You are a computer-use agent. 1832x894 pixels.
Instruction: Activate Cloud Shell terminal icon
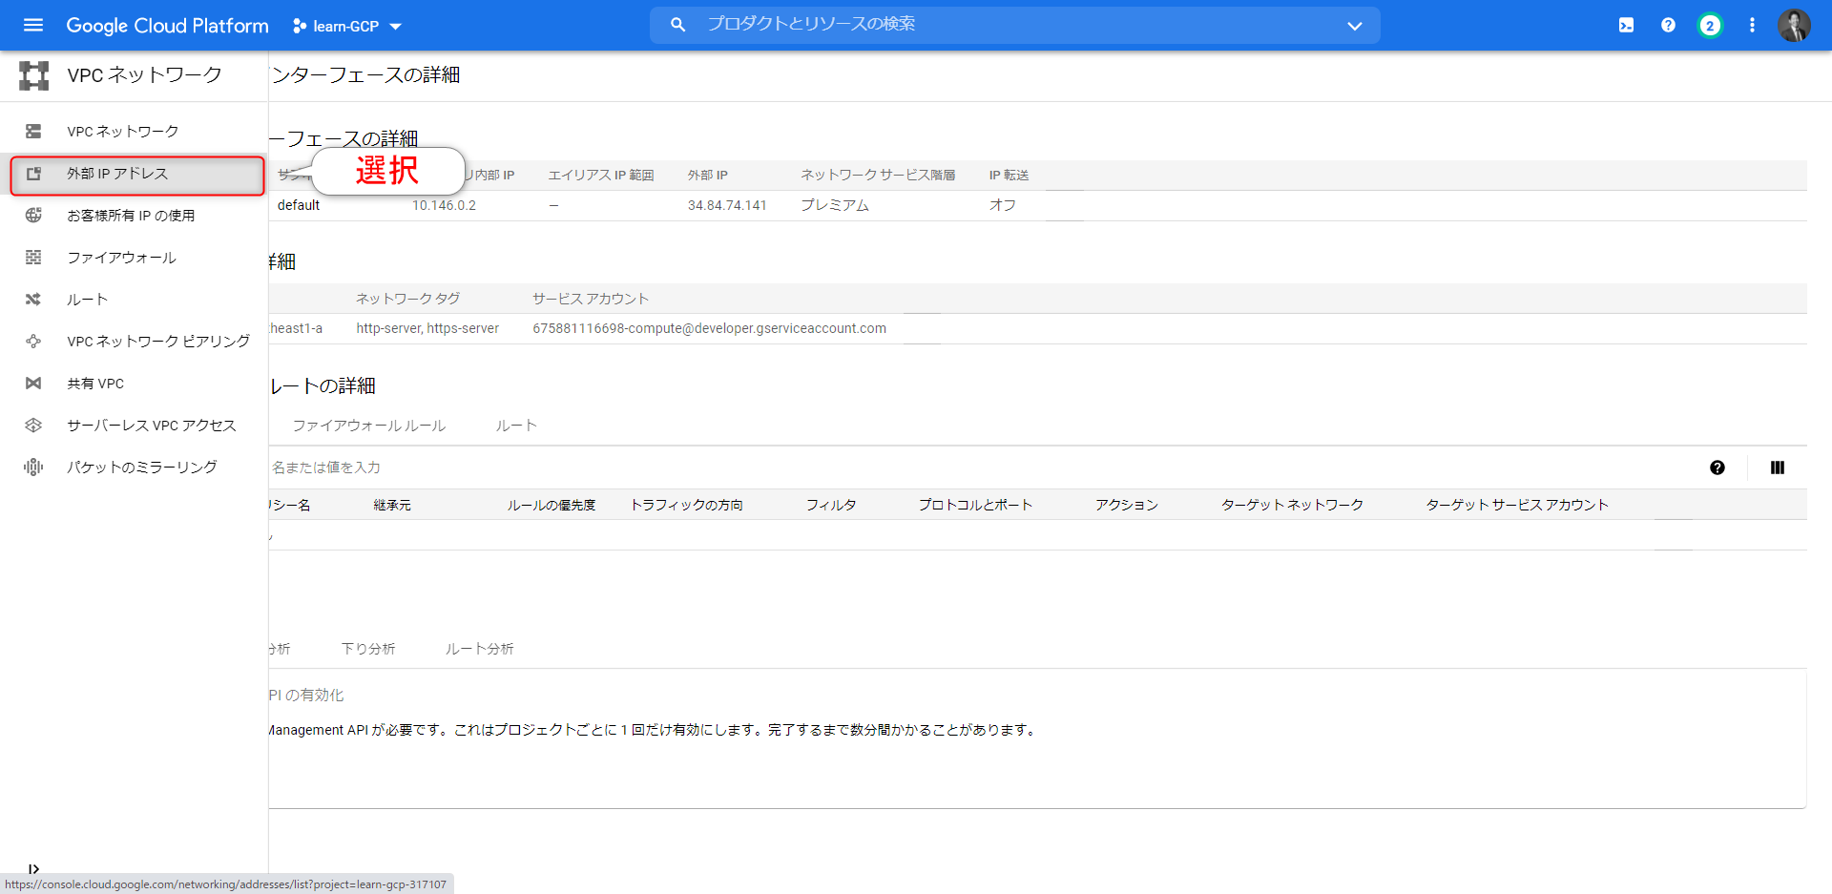[1626, 26]
